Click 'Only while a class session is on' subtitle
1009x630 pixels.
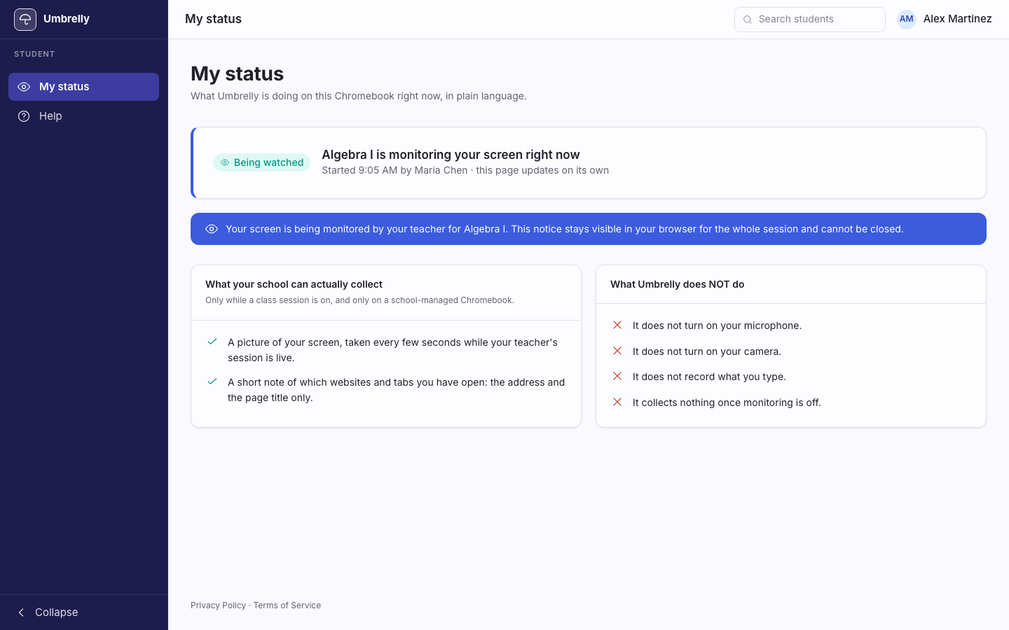tap(359, 300)
